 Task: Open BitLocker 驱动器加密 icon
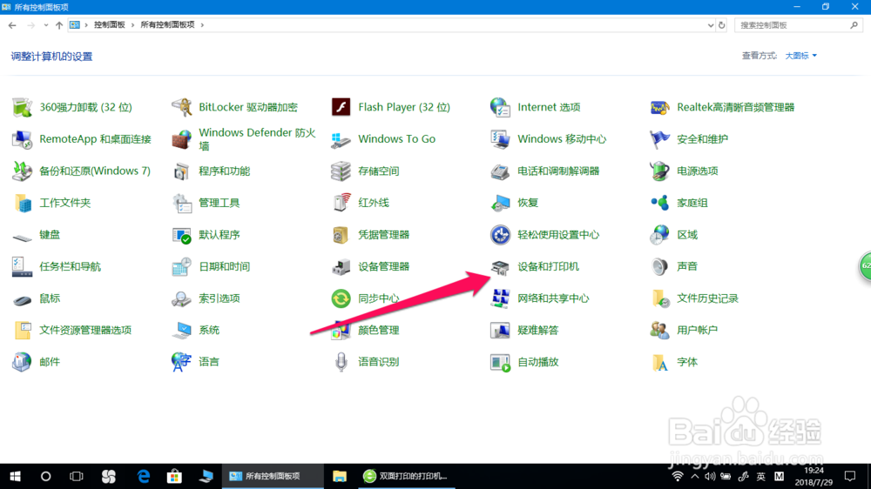click(x=182, y=107)
